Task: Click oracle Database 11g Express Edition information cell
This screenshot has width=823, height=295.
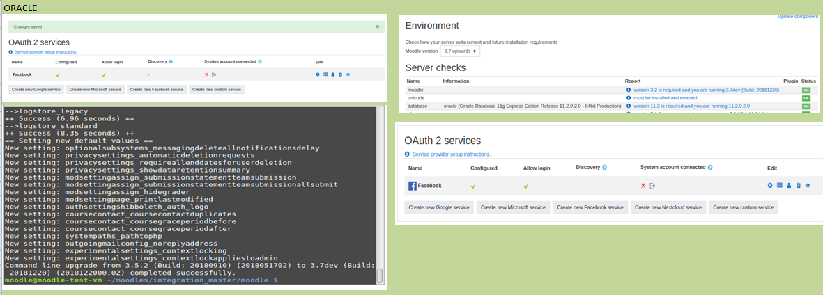Action: click(x=532, y=106)
